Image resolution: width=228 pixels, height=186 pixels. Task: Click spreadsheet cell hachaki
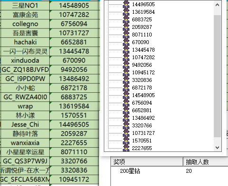(25, 42)
